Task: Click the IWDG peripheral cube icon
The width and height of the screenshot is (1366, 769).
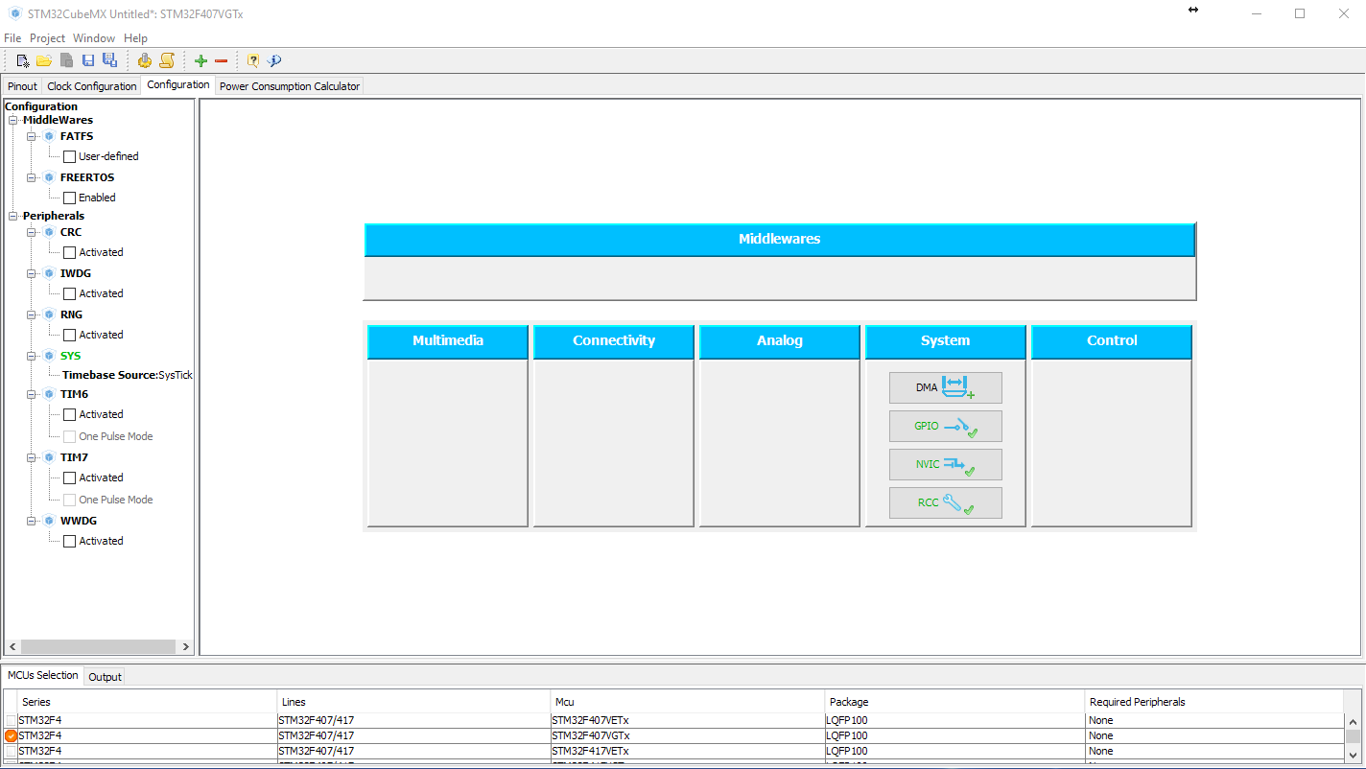Action: [49, 273]
